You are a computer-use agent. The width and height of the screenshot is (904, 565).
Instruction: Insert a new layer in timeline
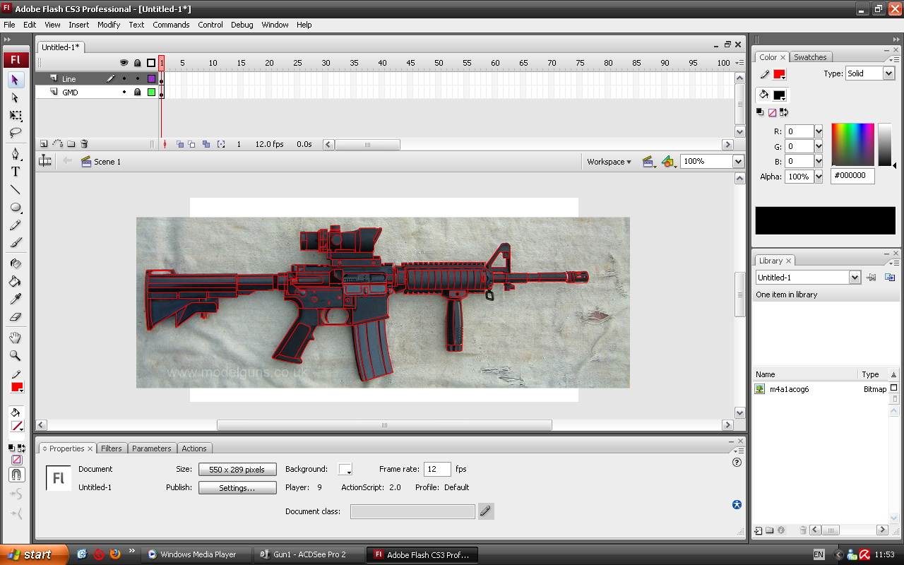pos(44,144)
